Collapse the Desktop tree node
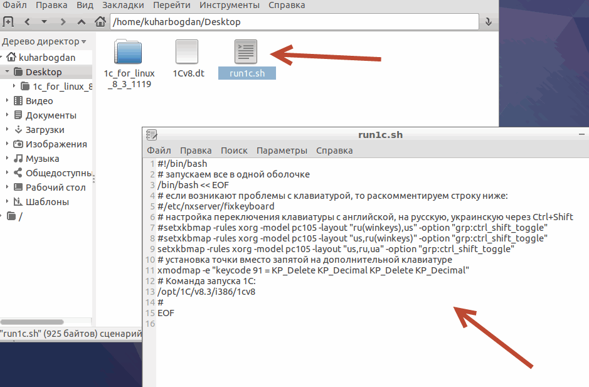 7,72
